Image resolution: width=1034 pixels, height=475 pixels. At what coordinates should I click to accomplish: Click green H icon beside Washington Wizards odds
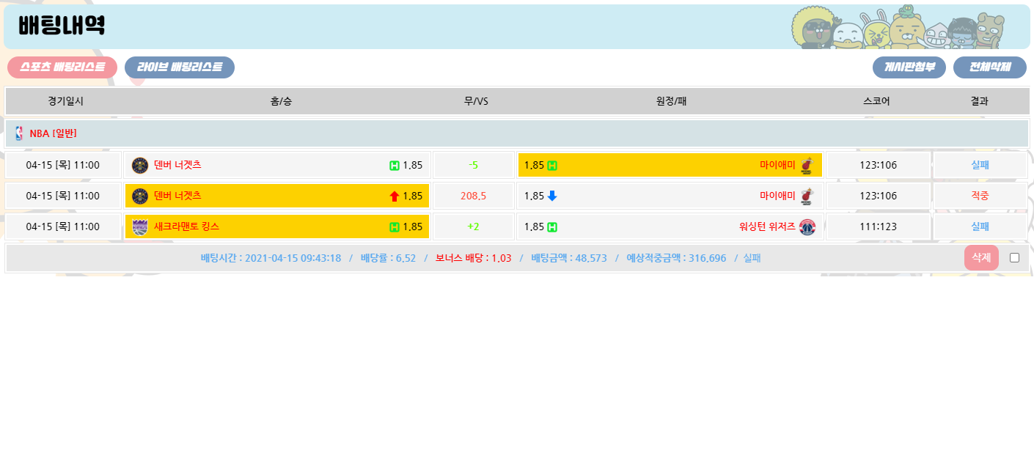[552, 227]
